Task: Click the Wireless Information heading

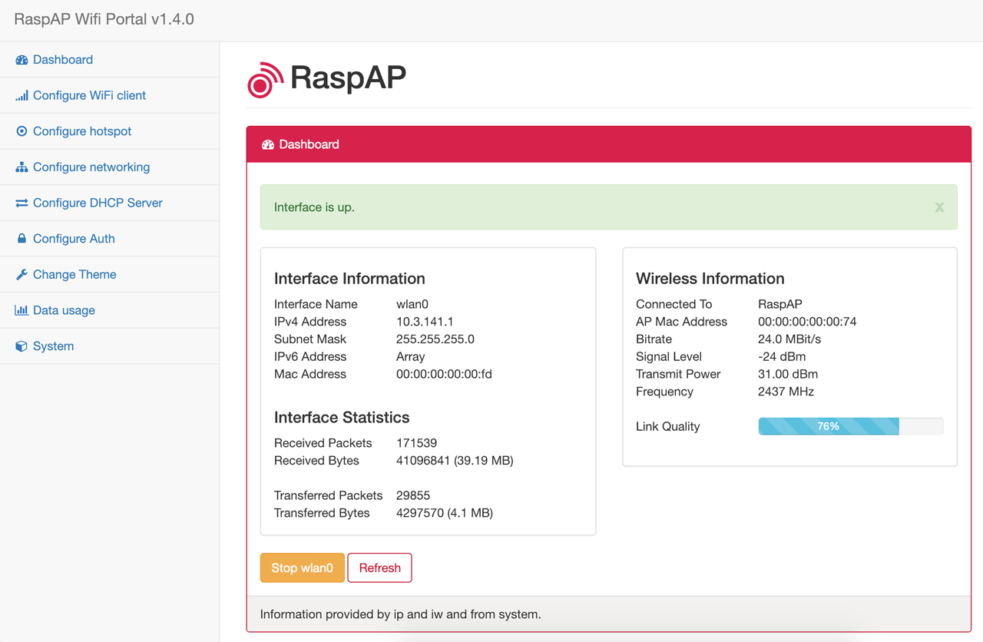Action: [710, 279]
